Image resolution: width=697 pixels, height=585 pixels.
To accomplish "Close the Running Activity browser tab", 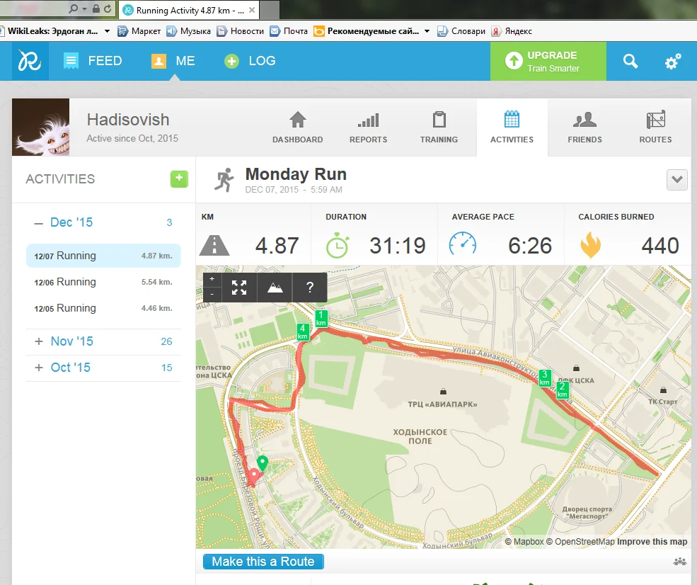I will pos(252,10).
